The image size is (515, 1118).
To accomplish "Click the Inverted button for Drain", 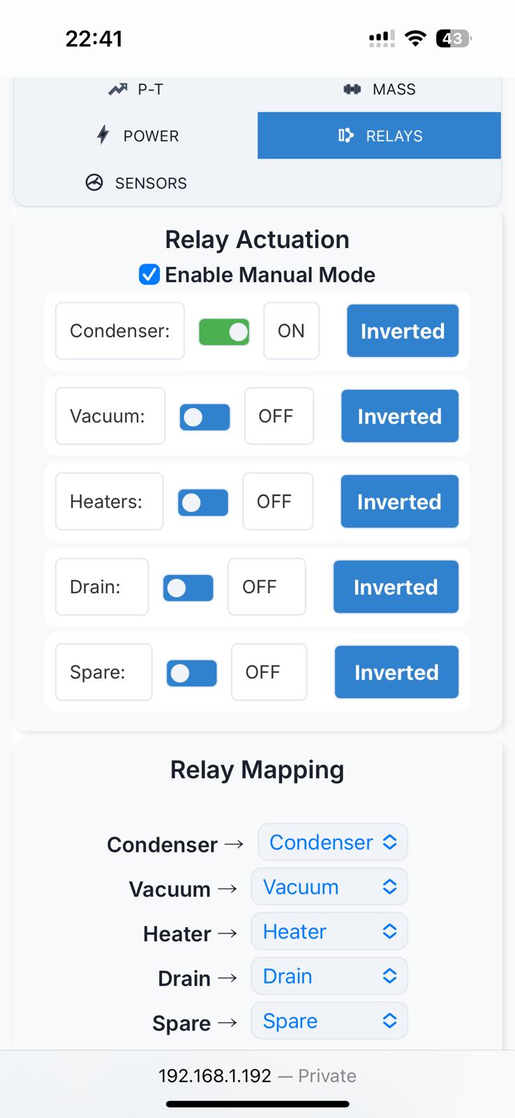I will [396, 587].
